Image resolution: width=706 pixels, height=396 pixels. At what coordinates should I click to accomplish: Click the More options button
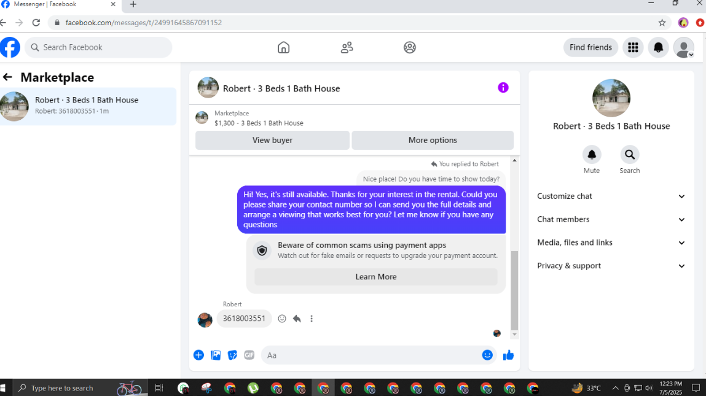pyautogui.click(x=433, y=141)
